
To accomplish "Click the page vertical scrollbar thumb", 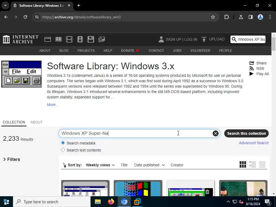I will coord(274,44).
